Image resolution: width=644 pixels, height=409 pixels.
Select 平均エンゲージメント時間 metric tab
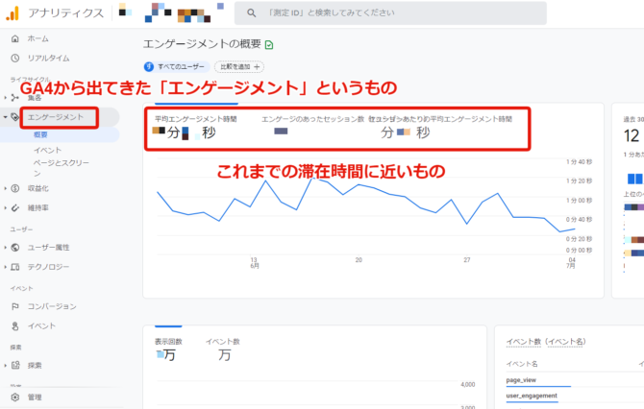point(196,127)
